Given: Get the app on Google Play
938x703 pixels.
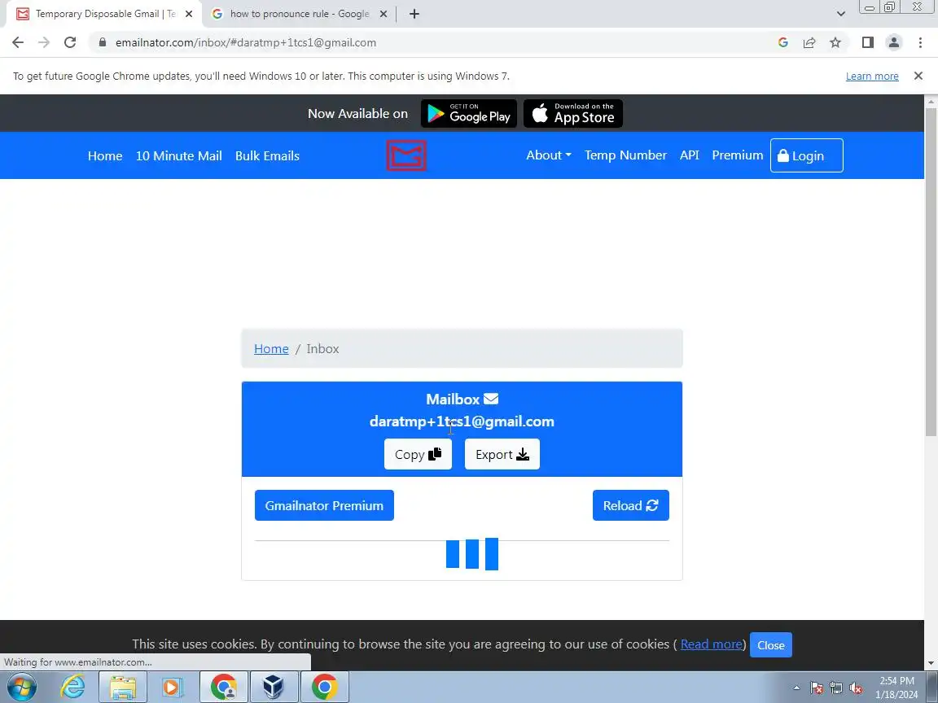Looking at the screenshot, I should (469, 114).
